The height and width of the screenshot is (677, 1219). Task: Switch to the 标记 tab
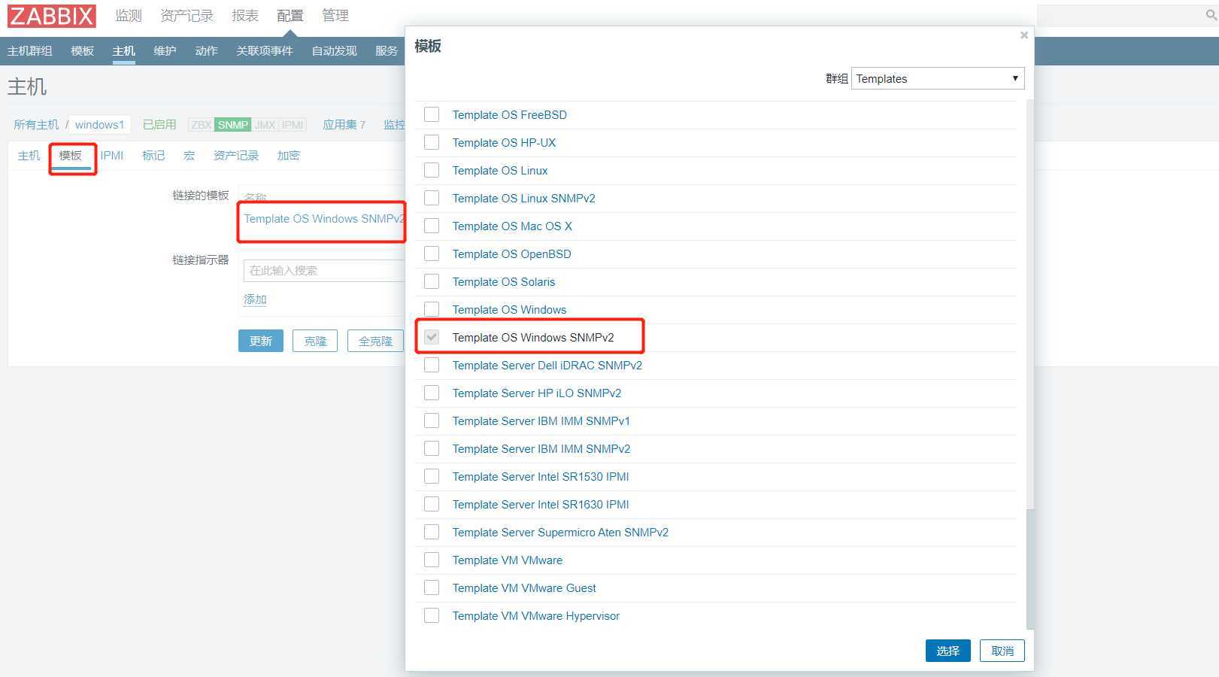tap(153, 155)
